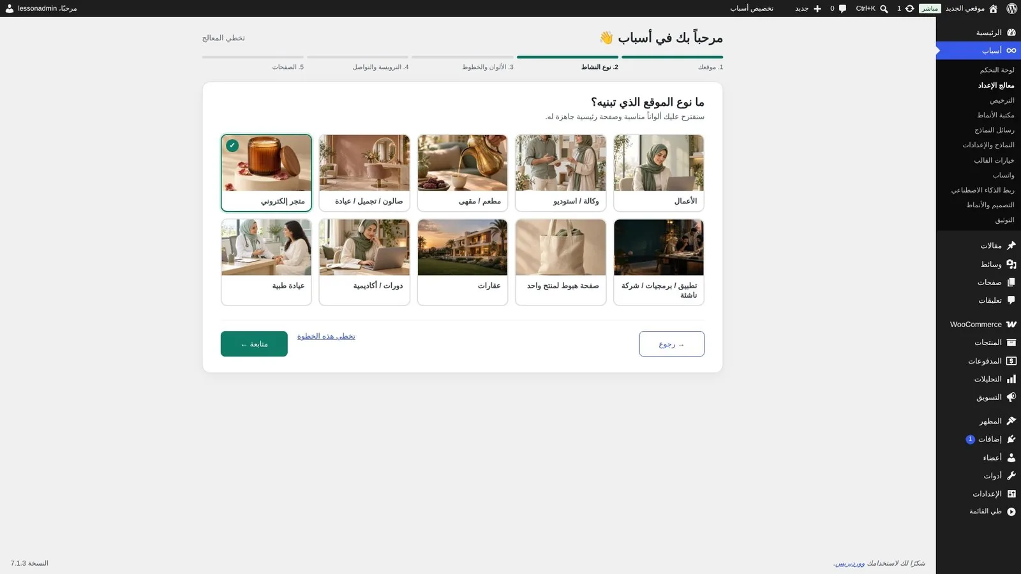Deselect the متجر إلكتروني checked card

[x=266, y=172]
